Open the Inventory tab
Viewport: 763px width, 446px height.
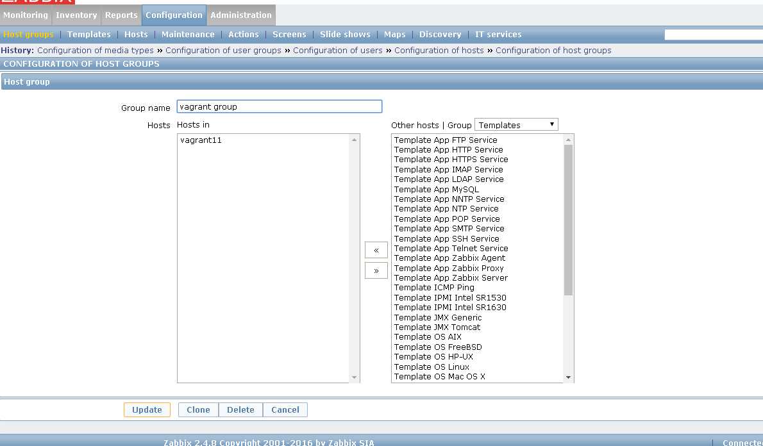76,15
